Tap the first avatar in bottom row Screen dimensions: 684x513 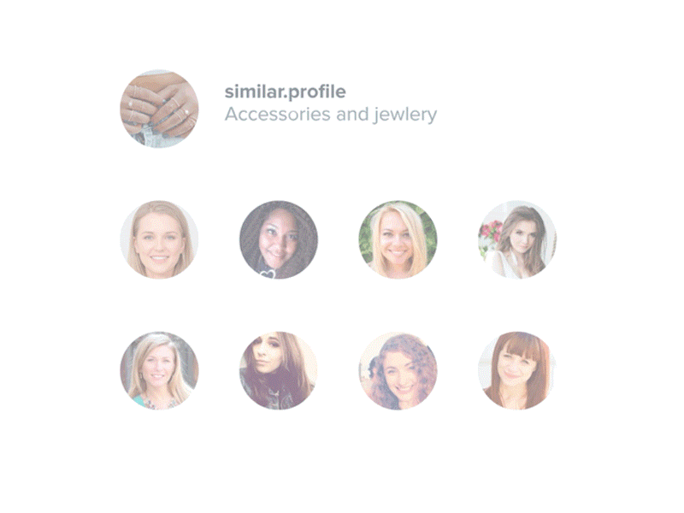(159, 370)
